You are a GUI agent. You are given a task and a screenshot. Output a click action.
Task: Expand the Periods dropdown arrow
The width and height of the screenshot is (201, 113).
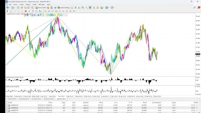tap(109, 8)
